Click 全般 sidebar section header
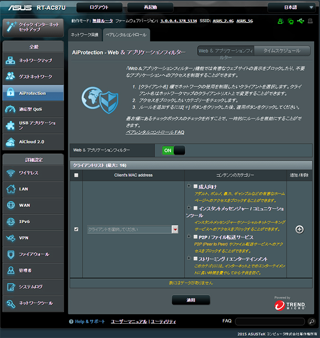 click(34, 47)
